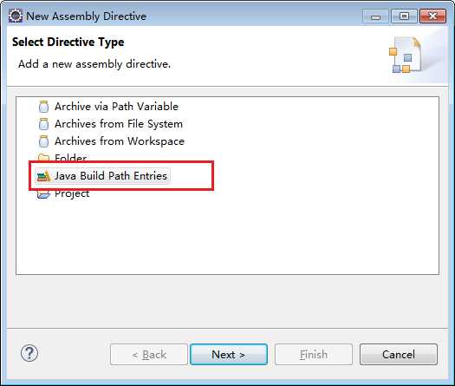The height and width of the screenshot is (386, 455).
Task: Click the Project folder icon in list
Action: [x=43, y=193]
